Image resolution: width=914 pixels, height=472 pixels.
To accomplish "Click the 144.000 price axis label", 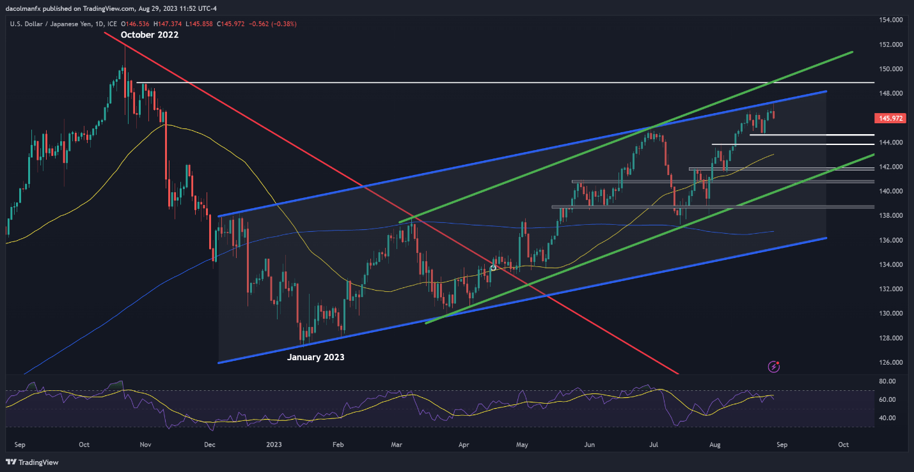I will pyautogui.click(x=890, y=142).
